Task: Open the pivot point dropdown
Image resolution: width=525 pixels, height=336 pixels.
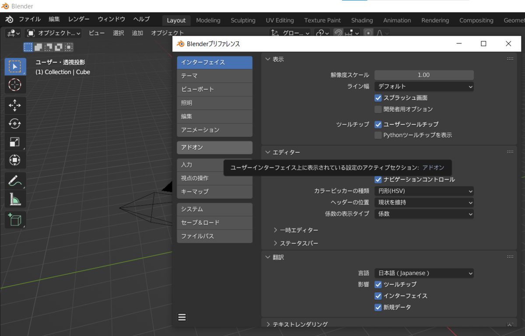Action: pyautogui.click(x=323, y=33)
